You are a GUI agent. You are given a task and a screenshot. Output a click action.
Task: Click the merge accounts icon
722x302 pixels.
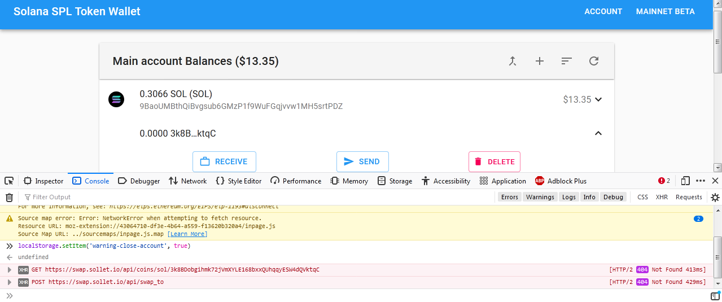click(x=513, y=61)
